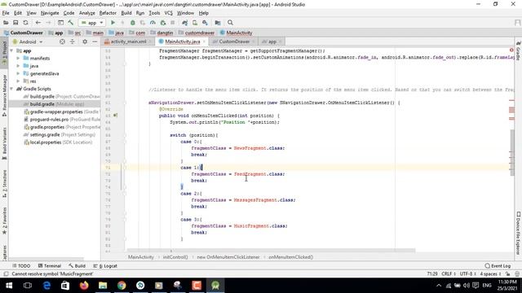Open Chrome from the taskbar
522x293 pixels.
[122, 286]
